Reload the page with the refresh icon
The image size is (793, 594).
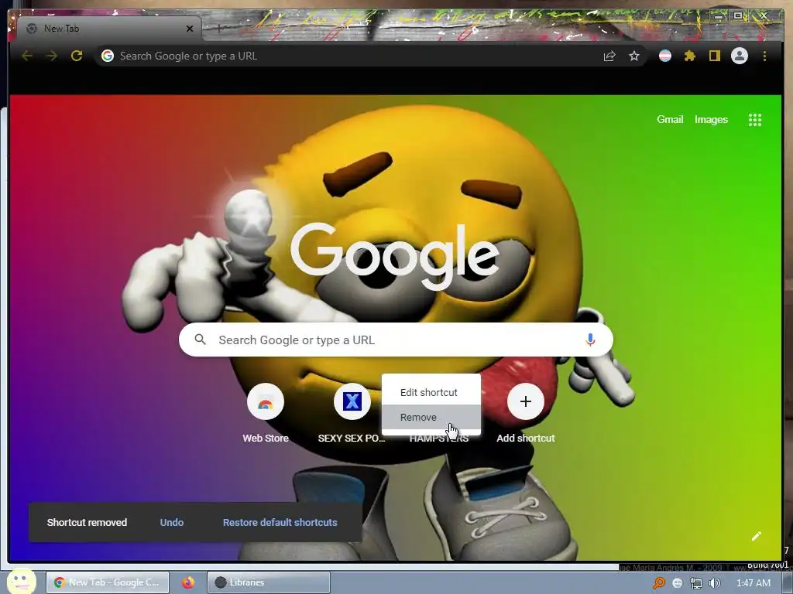pos(77,56)
